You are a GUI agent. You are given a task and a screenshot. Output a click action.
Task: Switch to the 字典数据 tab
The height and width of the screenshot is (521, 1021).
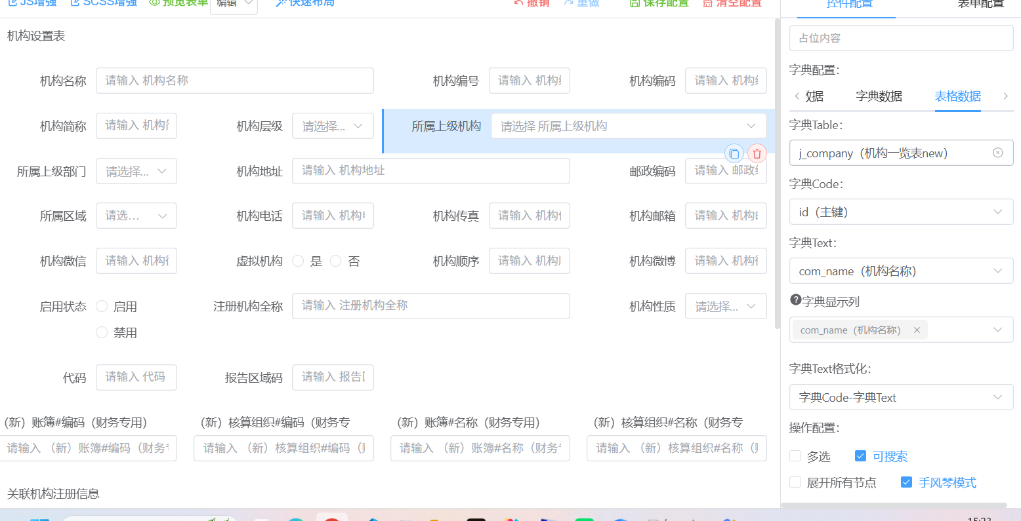pos(879,96)
